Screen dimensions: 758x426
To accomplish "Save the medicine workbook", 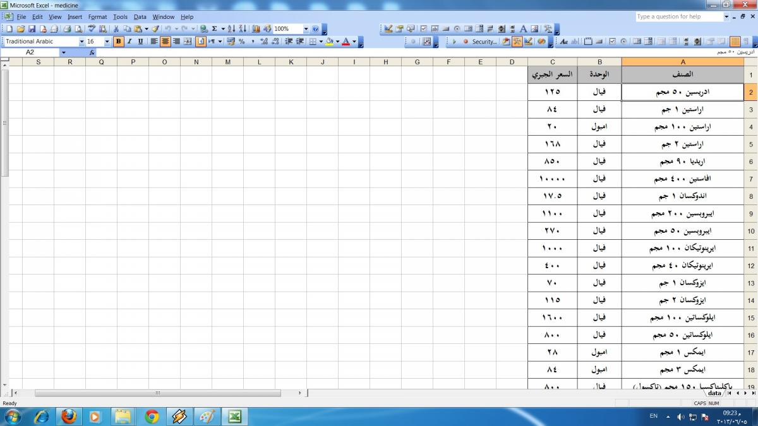I will [x=32, y=29].
